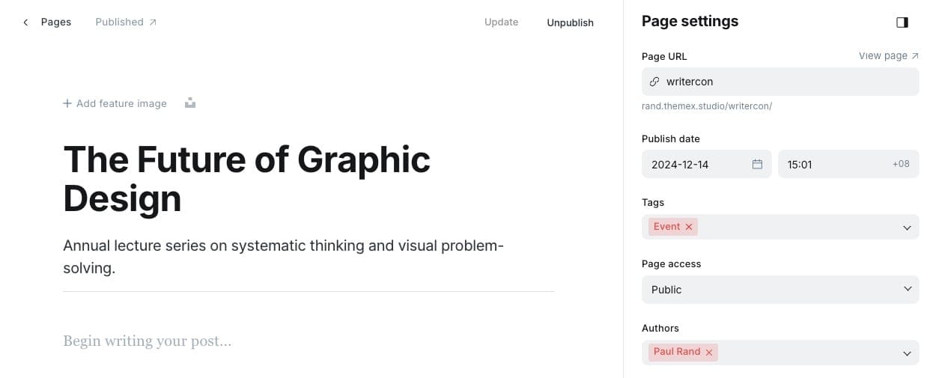
Task: Open the Published status link
Action: pos(126,22)
